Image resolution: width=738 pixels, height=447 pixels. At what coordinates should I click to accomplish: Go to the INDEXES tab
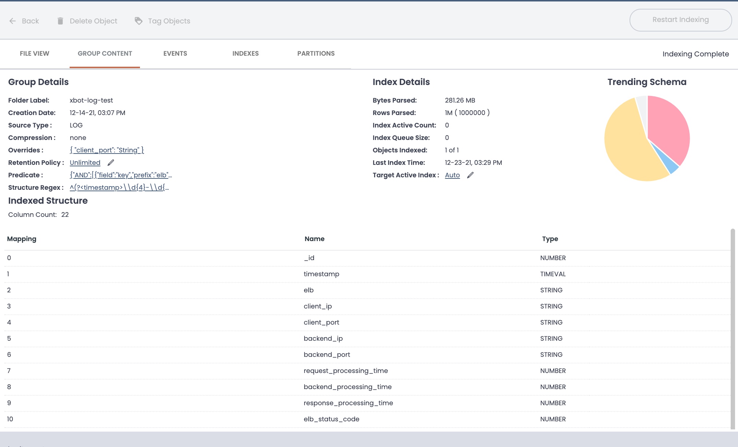click(x=246, y=53)
